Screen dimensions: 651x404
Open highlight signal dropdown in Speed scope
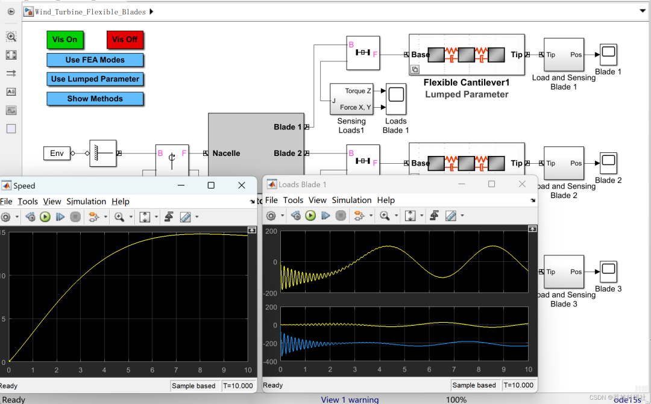105,217
